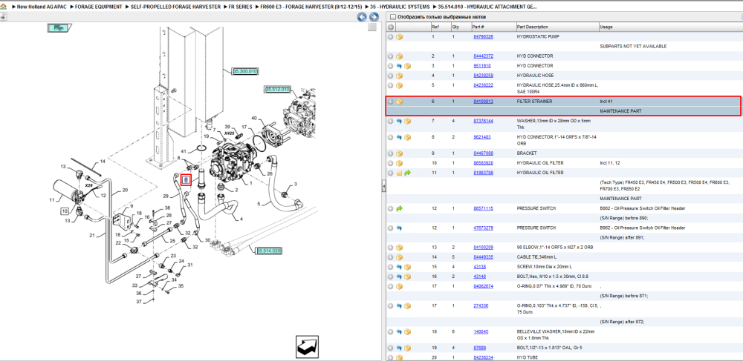The height and width of the screenshot is (361, 743).
Task: Toggle the round marker for HYDRAULIC OIL FILTER 86583920
Action: click(391, 163)
